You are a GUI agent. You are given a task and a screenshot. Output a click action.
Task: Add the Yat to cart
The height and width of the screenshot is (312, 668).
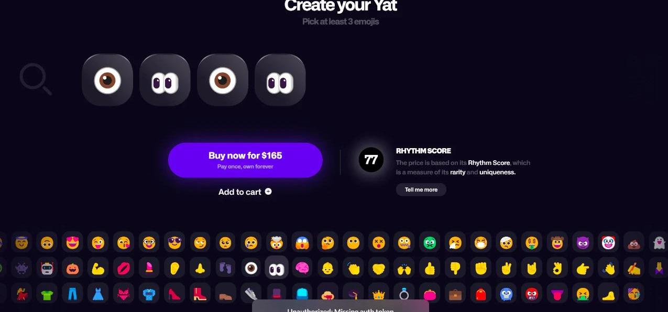(x=245, y=192)
